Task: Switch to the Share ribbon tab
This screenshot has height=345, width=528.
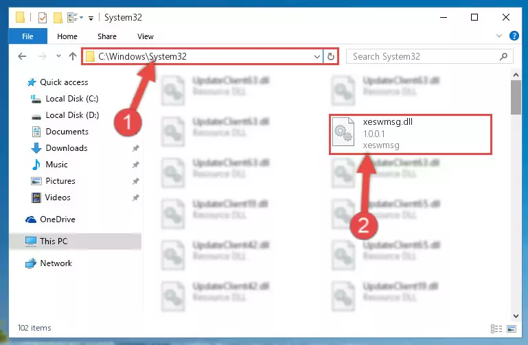Action: [106, 36]
